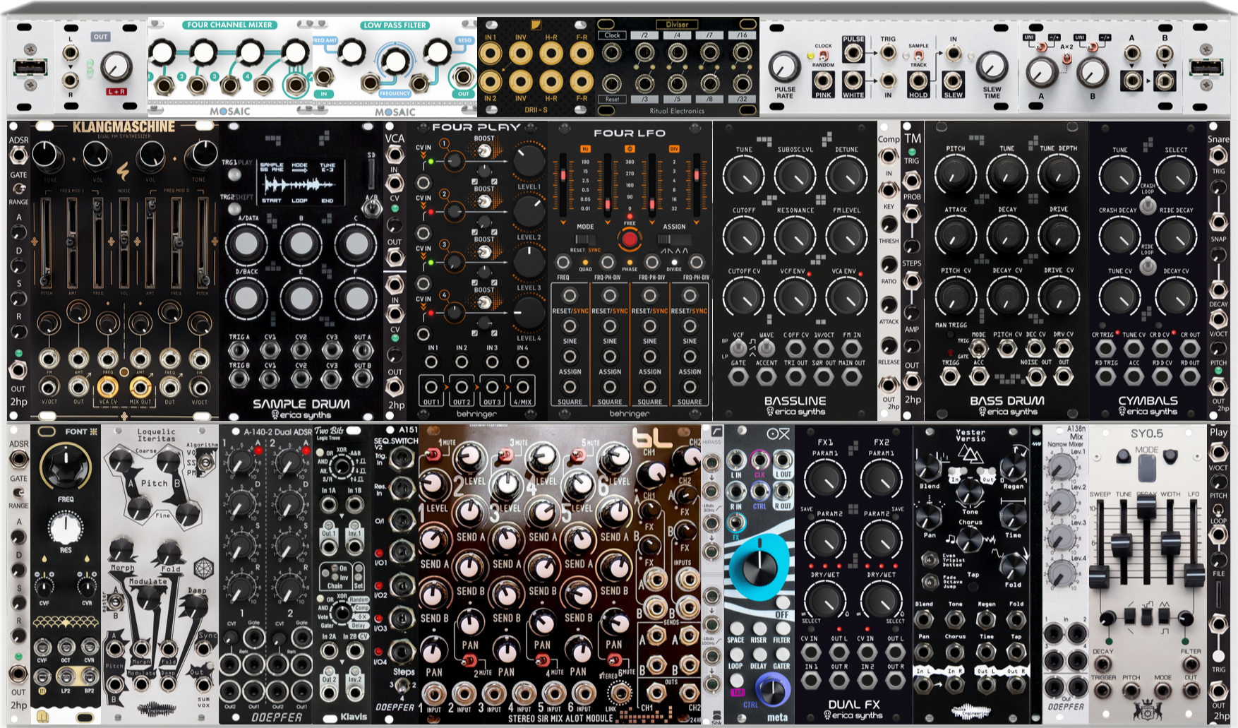Viewport: 1238px width, 728px height.
Task: Click the OUT 1 jack on Four Play
Action: click(x=431, y=387)
